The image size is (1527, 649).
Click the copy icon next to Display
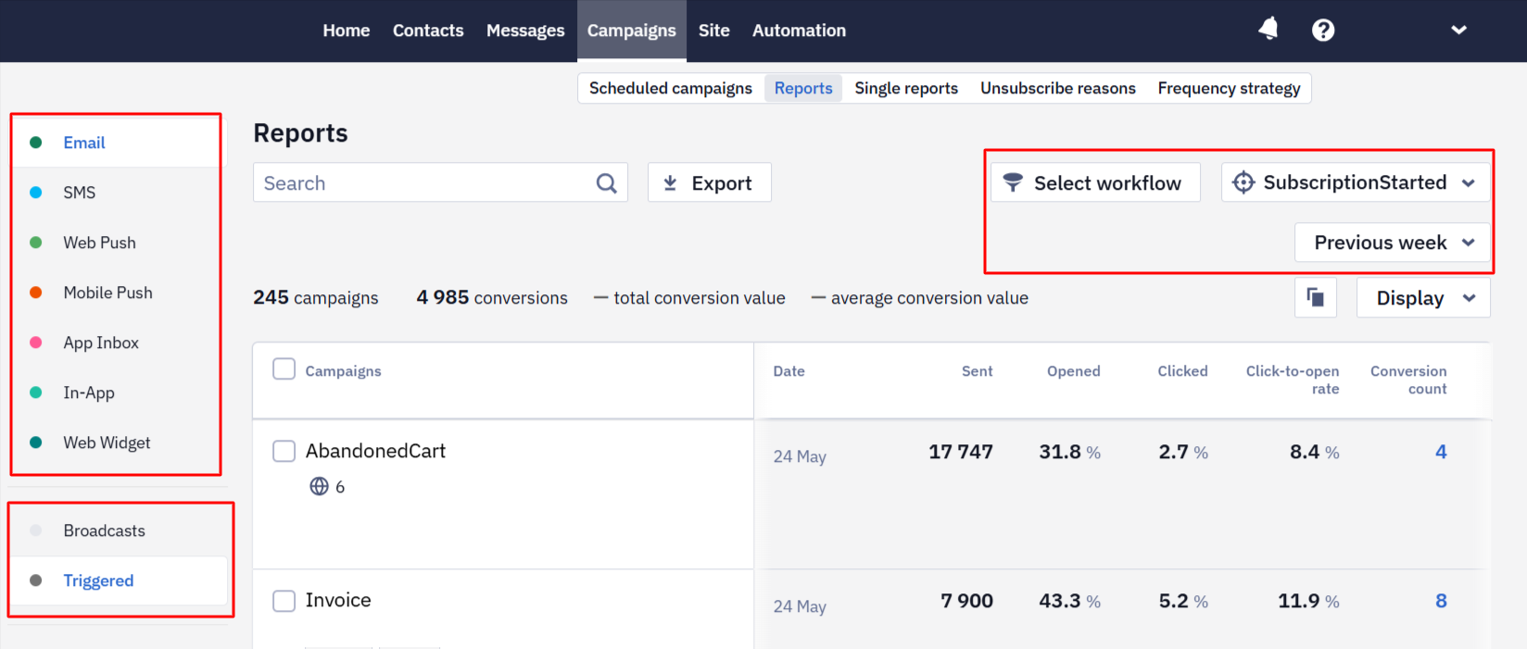(x=1315, y=298)
